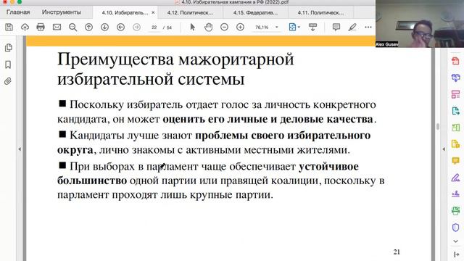Activate the hand pan tool
Screen dimensions: 464x261
pyautogui.click(x=208, y=28)
